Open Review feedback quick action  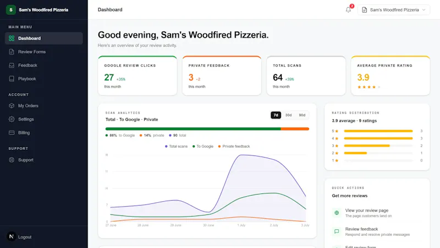pyautogui.click(x=377, y=231)
